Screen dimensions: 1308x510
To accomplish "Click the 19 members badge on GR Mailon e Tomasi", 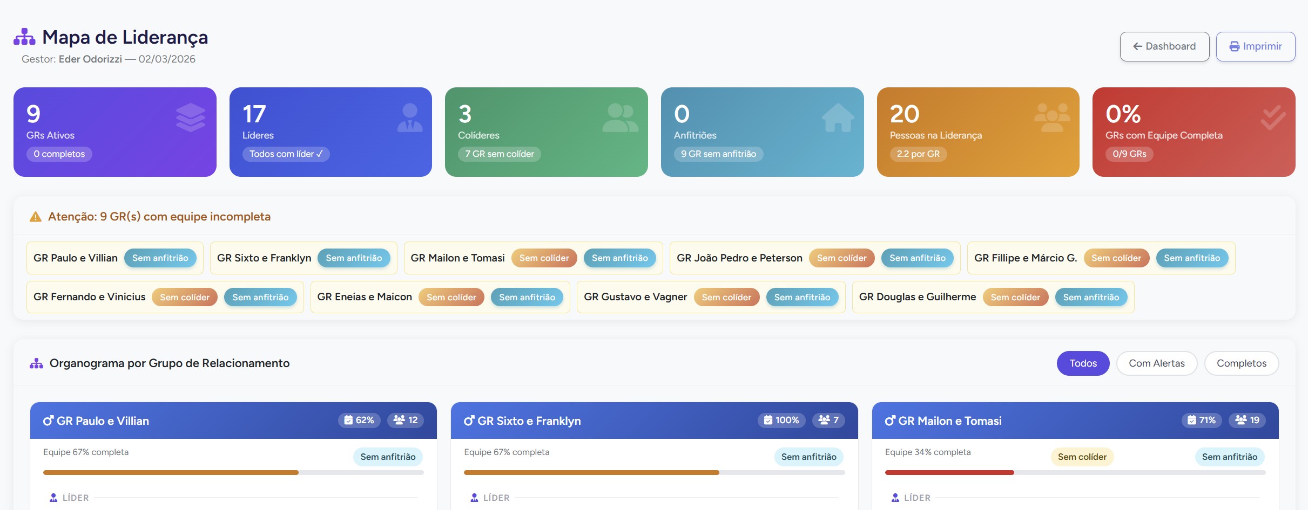I will (x=1248, y=420).
